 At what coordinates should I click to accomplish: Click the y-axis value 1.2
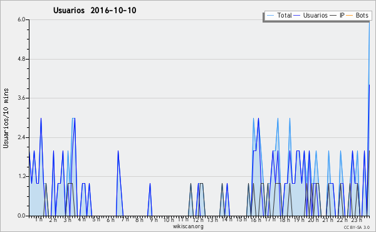click(21, 177)
